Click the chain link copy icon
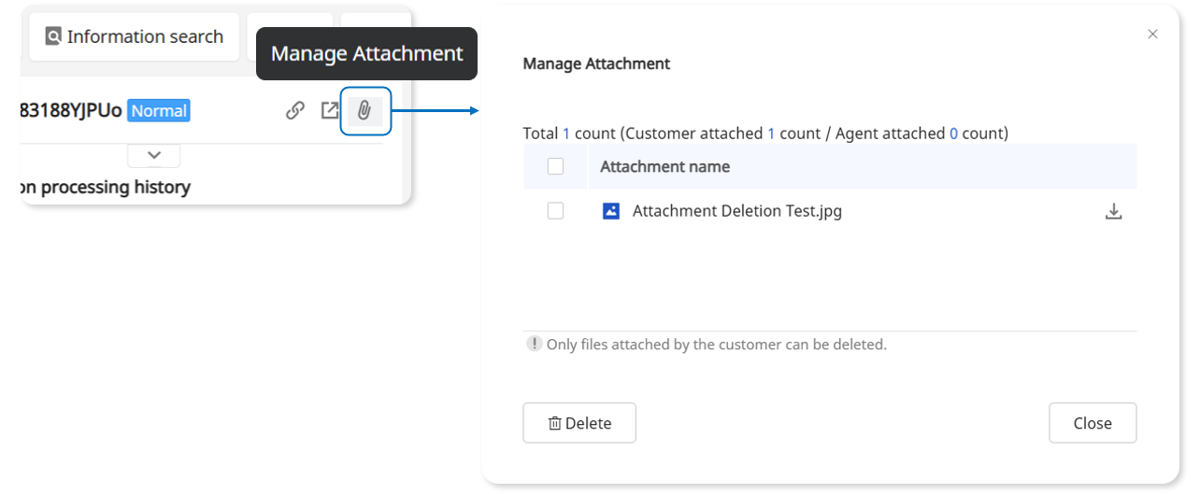This screenshot has height=494, width=1200. coord(295,111)
